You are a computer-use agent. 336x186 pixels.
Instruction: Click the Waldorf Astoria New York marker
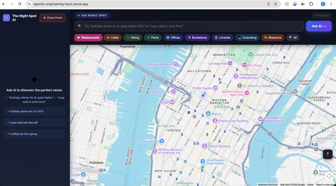(247, 93)
